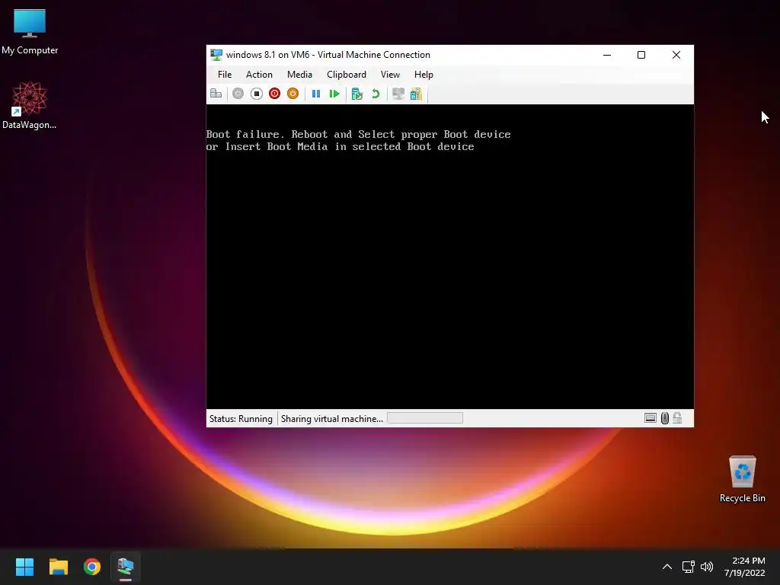Click the grayed enhanced session icon
The image size is (780, 585).
(398, 94)
